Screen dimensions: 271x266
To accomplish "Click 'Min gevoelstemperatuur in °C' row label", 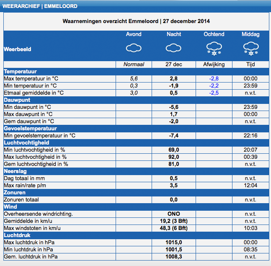I will pyautogui.click(x=39, y=135).
